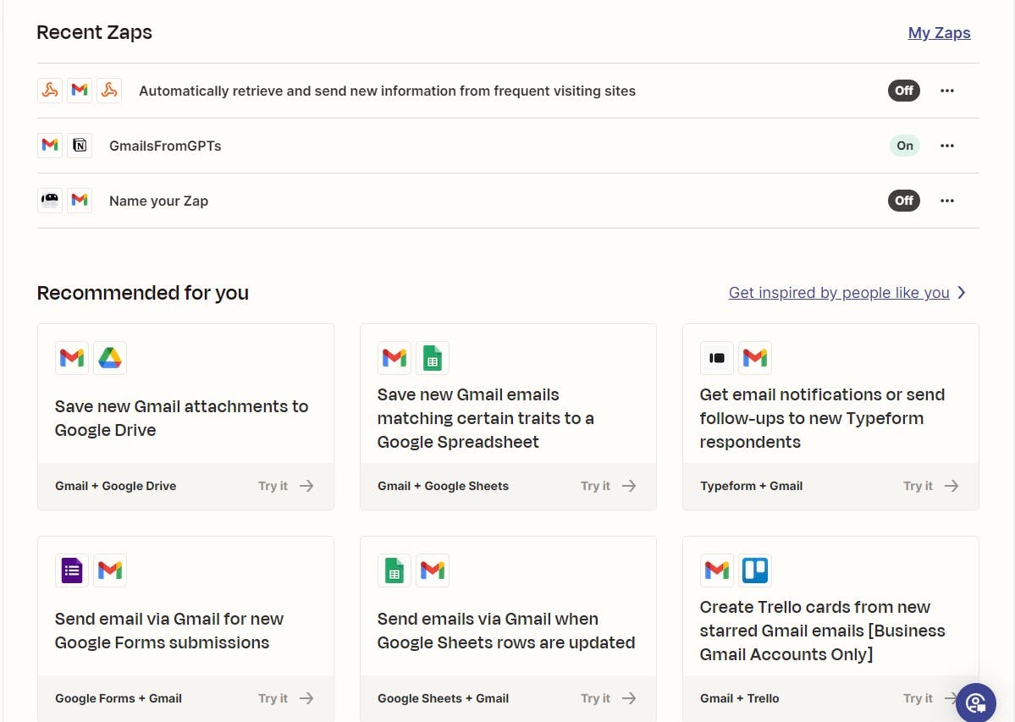
Task: Click the Gmail icon in the Automatically retrieve zap row
Action: tap(80, 91)
